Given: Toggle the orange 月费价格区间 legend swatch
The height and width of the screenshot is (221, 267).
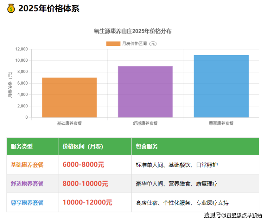Looking at the screenshot, I should click(113, 44).
